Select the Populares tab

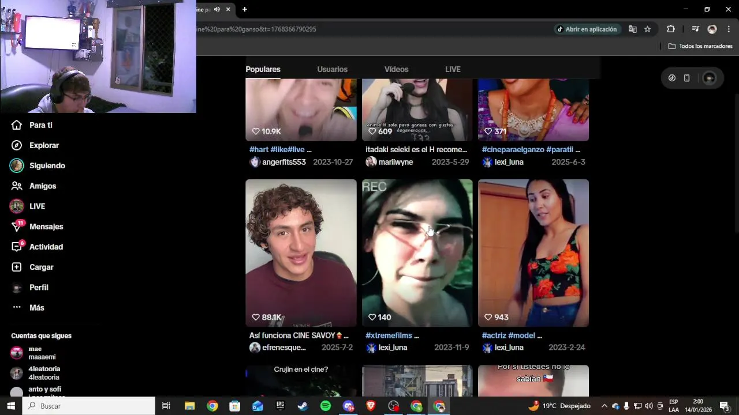click(x=263, y=69)
